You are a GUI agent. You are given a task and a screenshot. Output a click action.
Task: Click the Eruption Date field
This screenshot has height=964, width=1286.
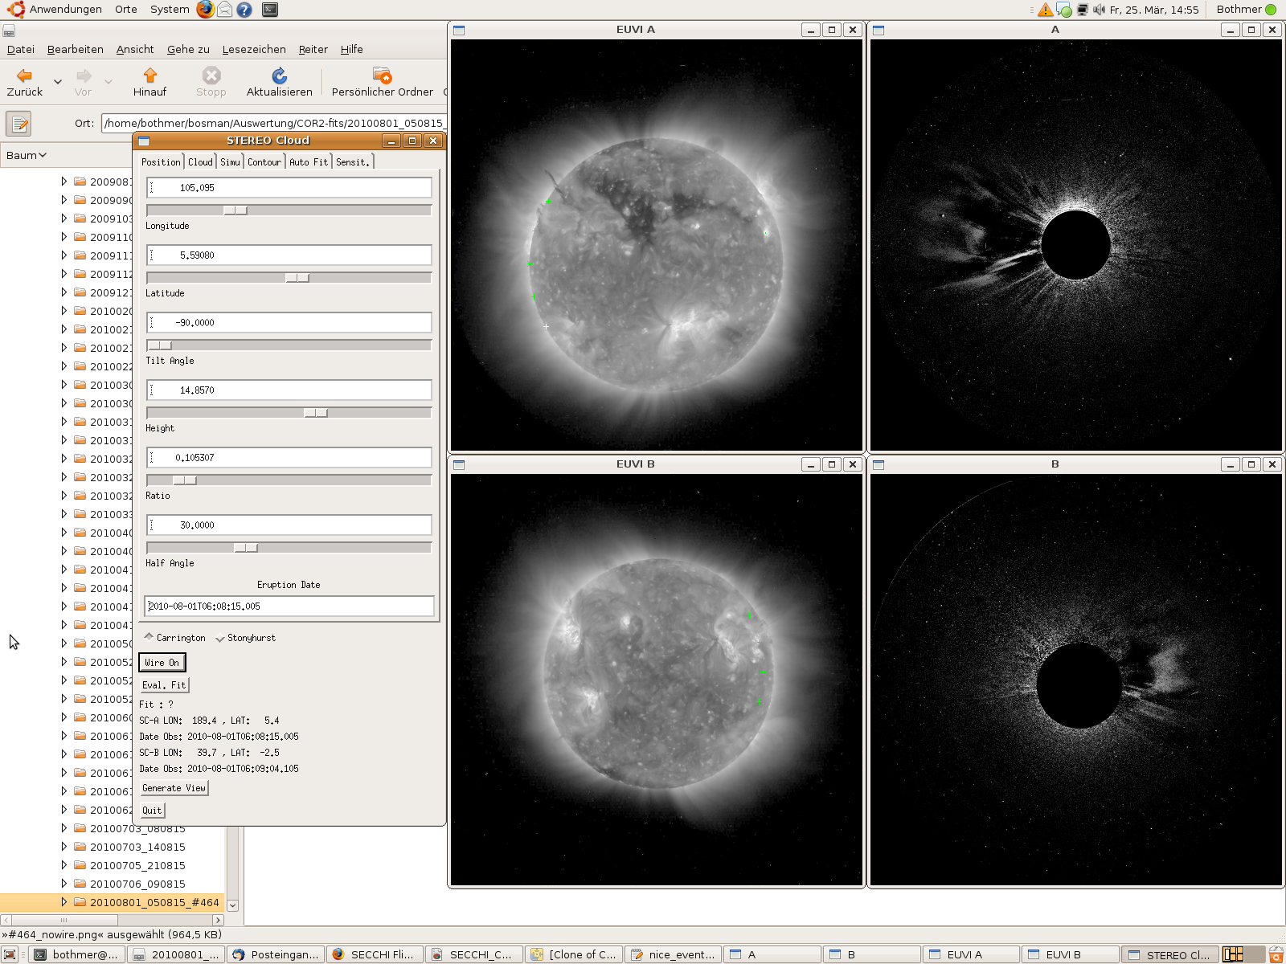pos(289,607)
